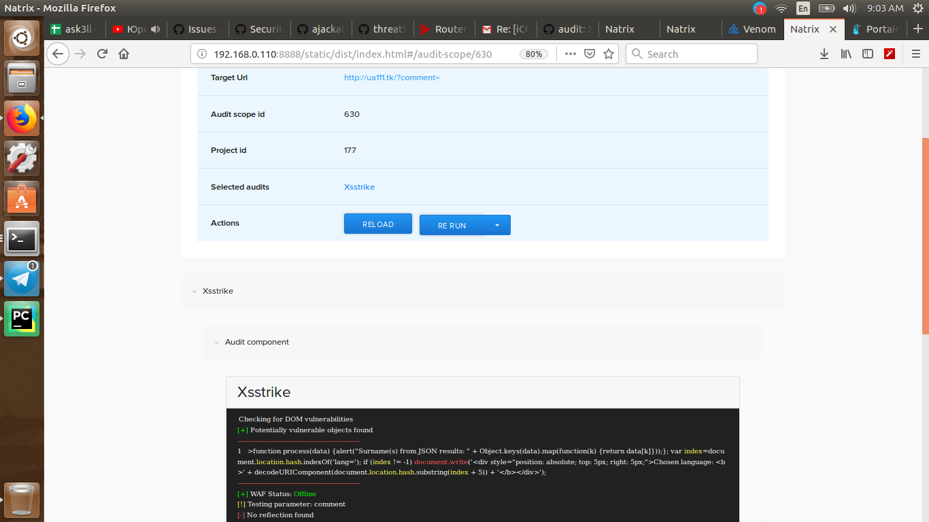The width and height of the screenshot is (929, 522).
Task: Open Telegram from the launcher
Action: click(x=22, y=279)
